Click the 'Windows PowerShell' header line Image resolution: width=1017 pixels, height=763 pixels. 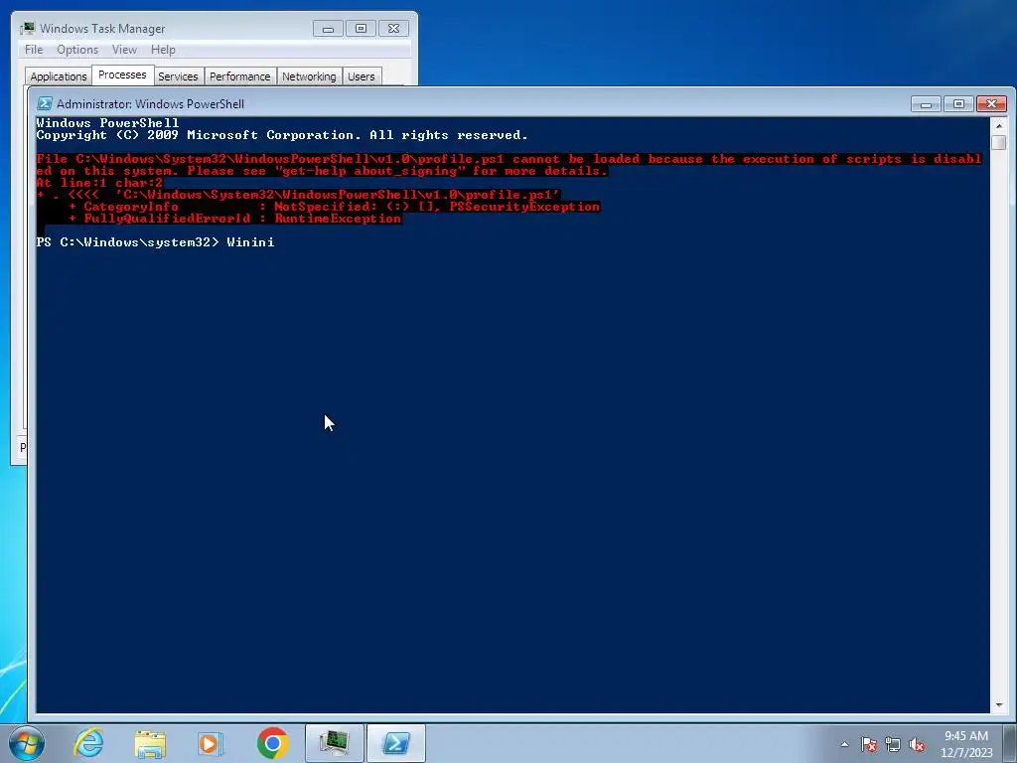coord(107,122)
